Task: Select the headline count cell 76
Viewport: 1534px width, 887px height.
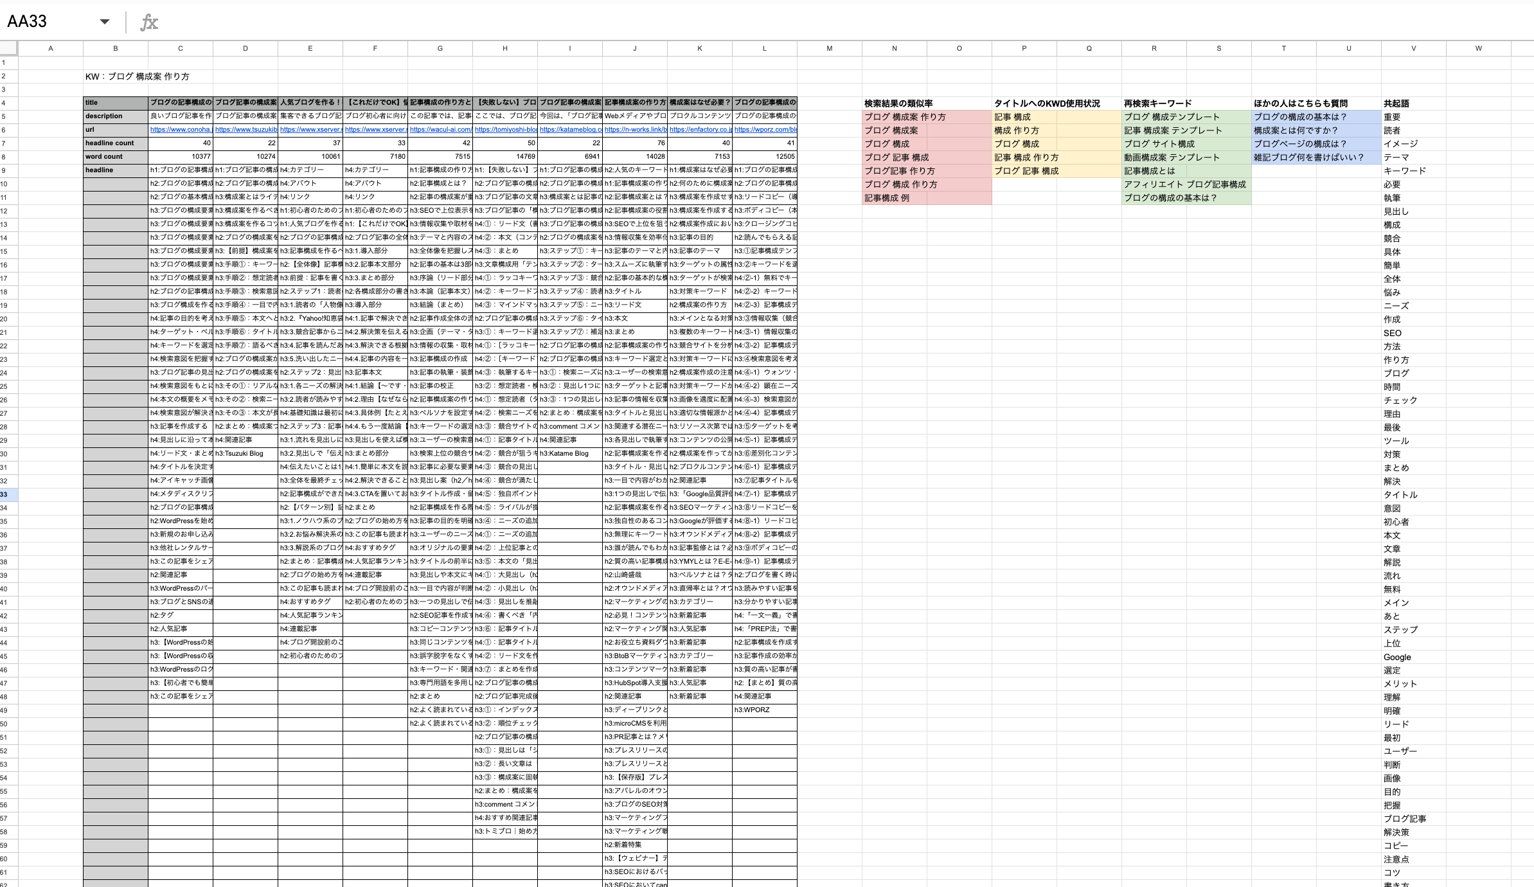Action: [x=635, y=143]
